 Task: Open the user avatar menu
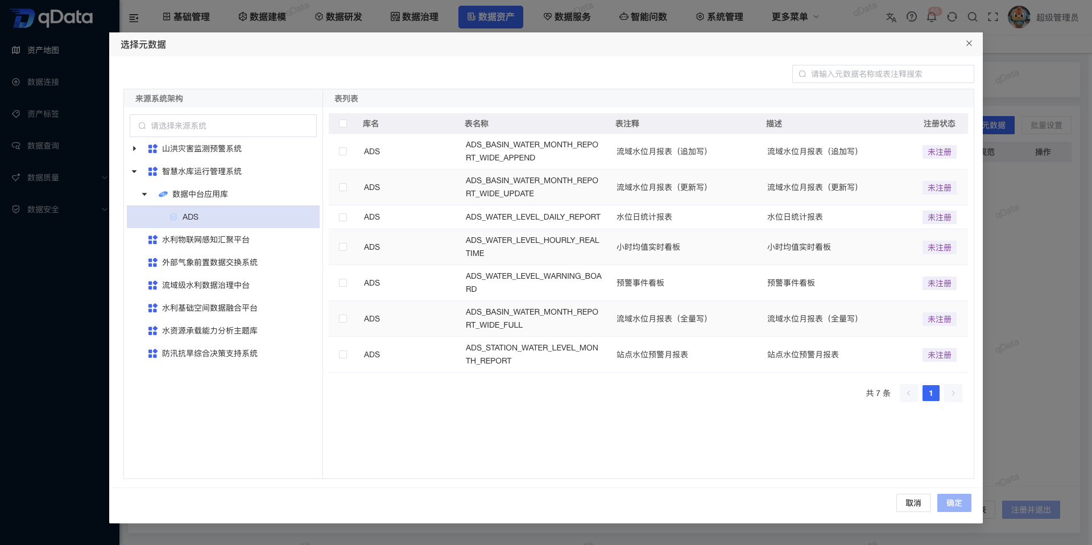coord(1019,17)
